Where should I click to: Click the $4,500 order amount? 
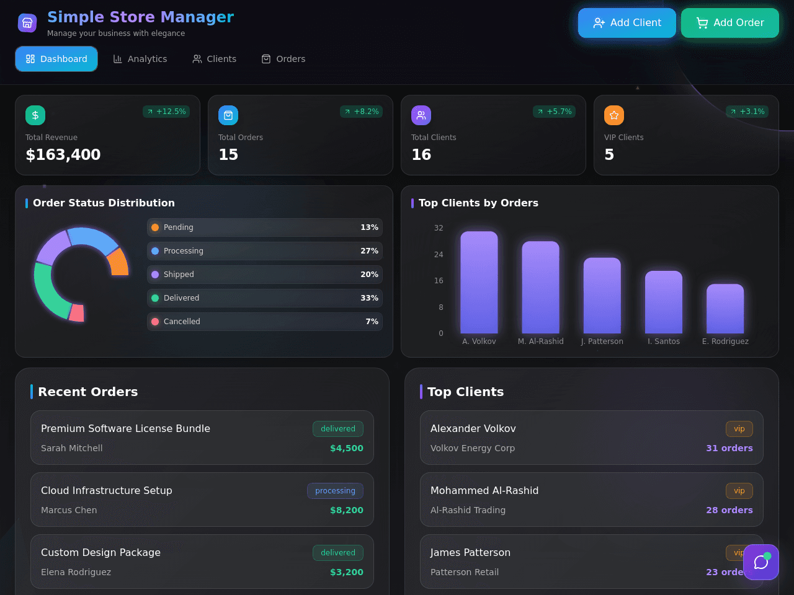tap(347, 448)
